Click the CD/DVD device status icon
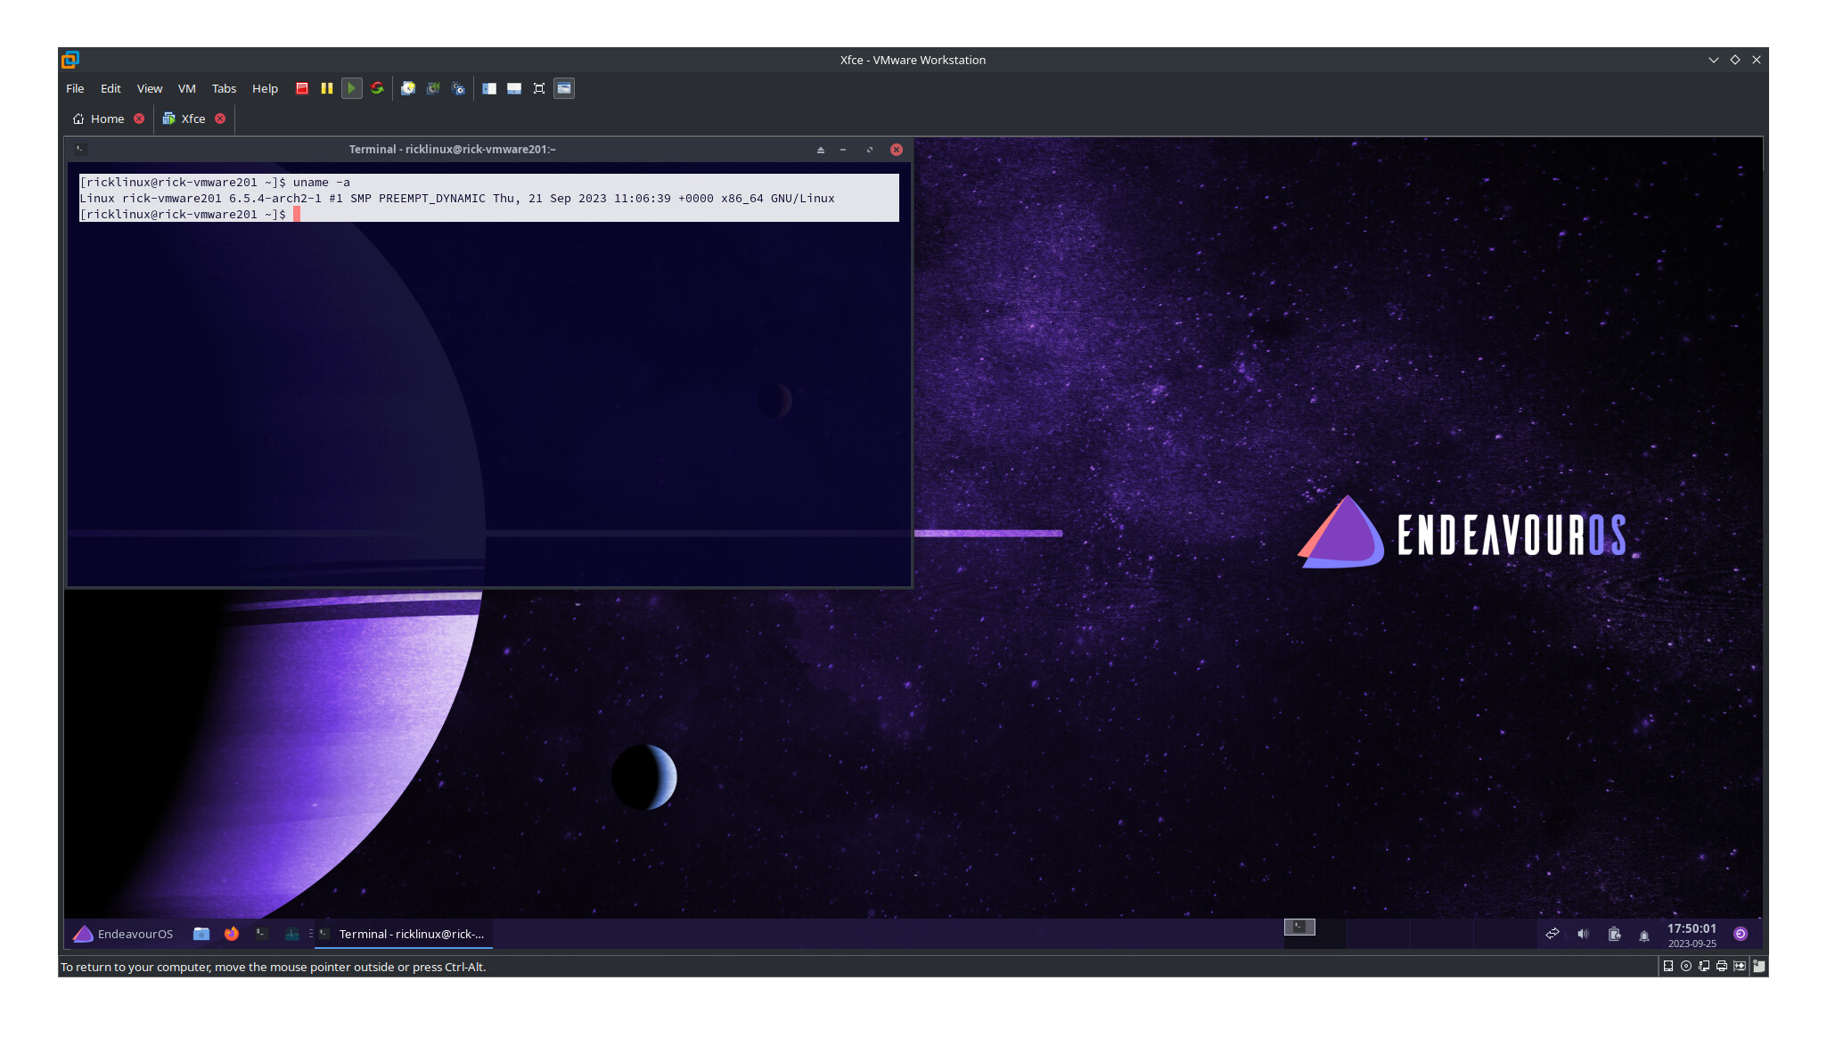 click(x=1686, y=966)
